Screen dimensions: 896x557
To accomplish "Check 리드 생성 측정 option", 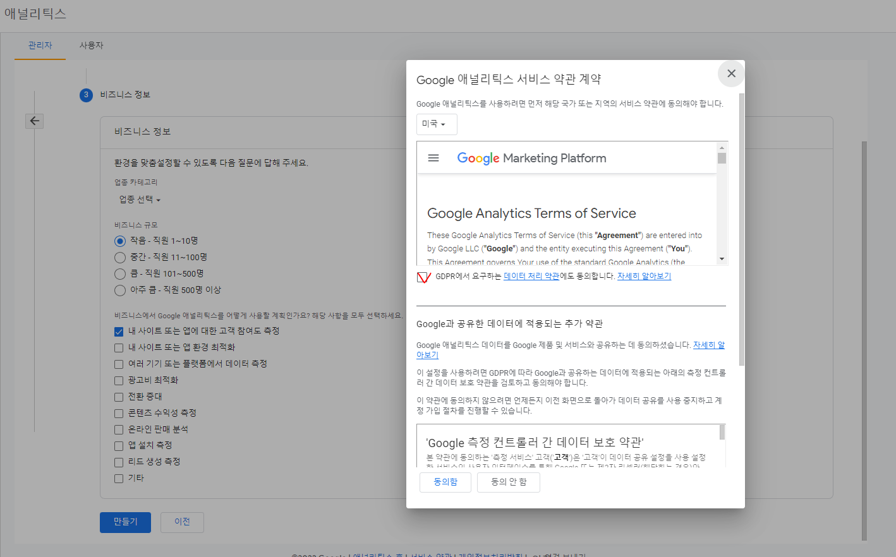I will [x=119, y=462].
